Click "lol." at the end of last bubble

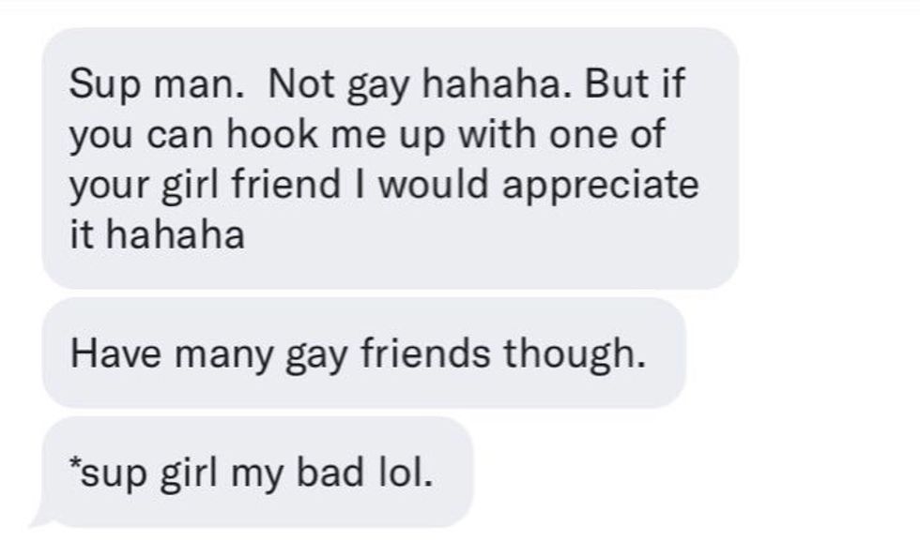pos(406,472)
